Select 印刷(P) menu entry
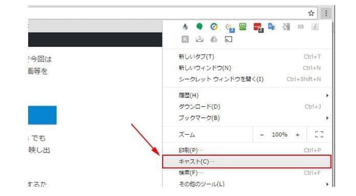Screen dimensions: 356x196 coord(247,150)
